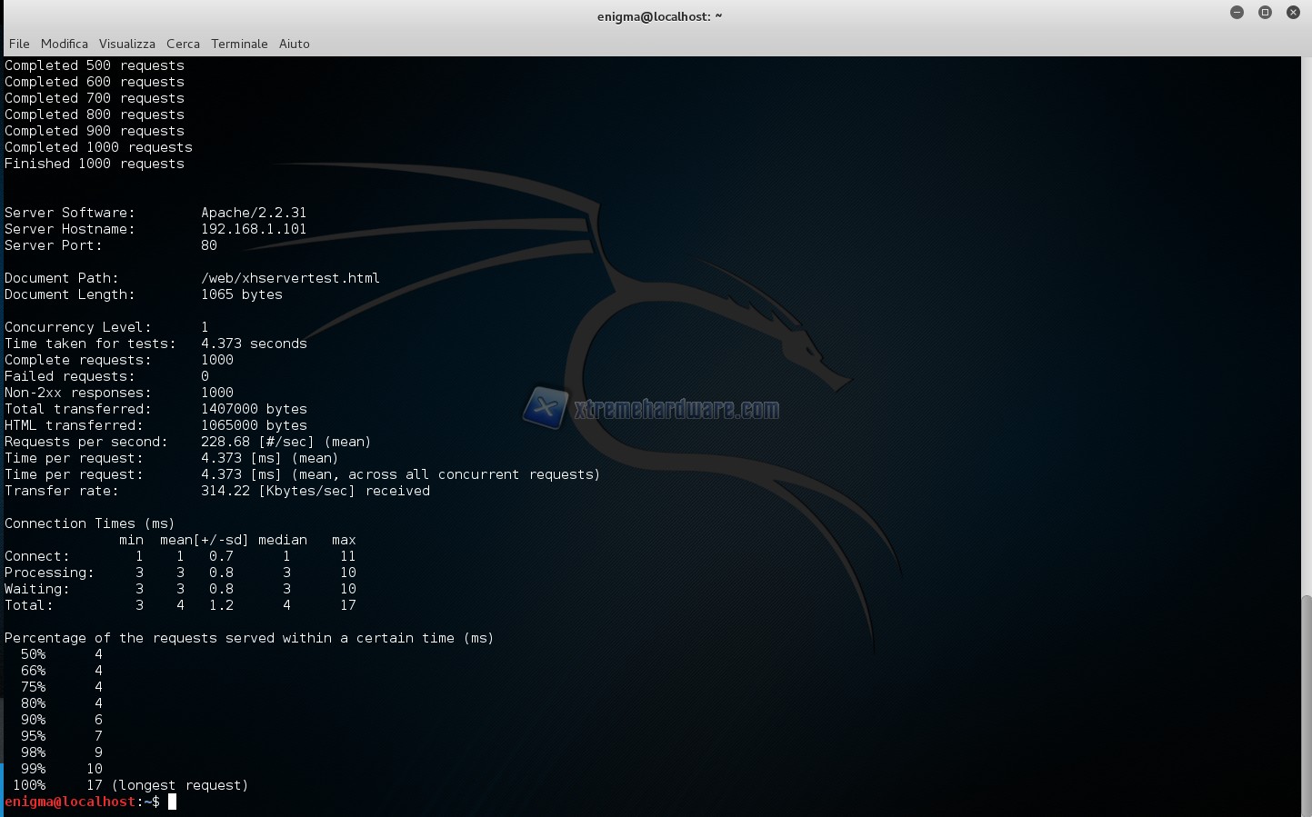This screenshot has height=817, width=1312.
Task: Click the 192.168.1.101 hostname text
Action: pyautogui.click(x=254, y=229)
